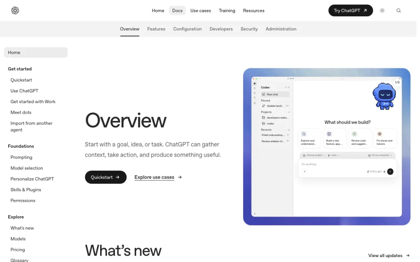
Task: Open 'Choose project' dropdown in preview
Action: pyautogui.click(x=314, y=155)
